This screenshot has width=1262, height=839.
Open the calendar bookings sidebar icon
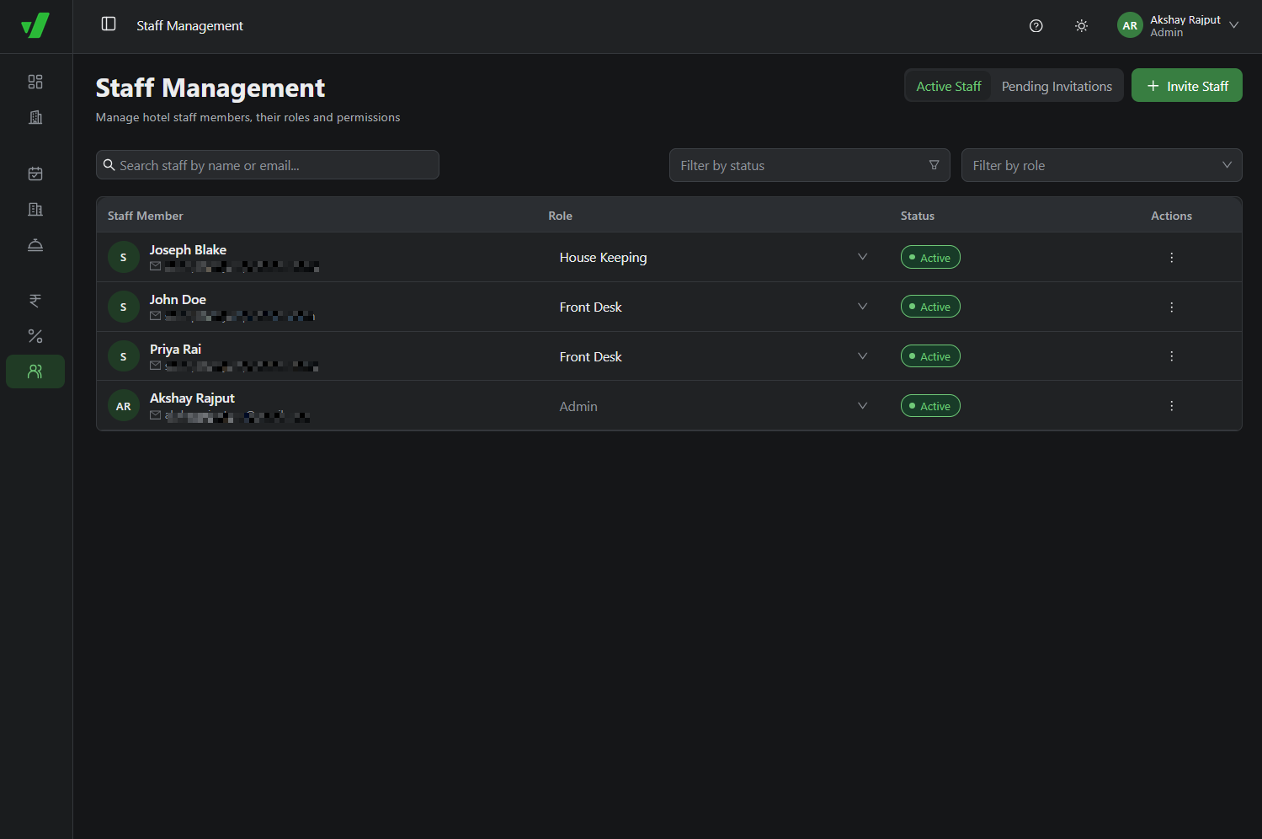coord(35,174)
